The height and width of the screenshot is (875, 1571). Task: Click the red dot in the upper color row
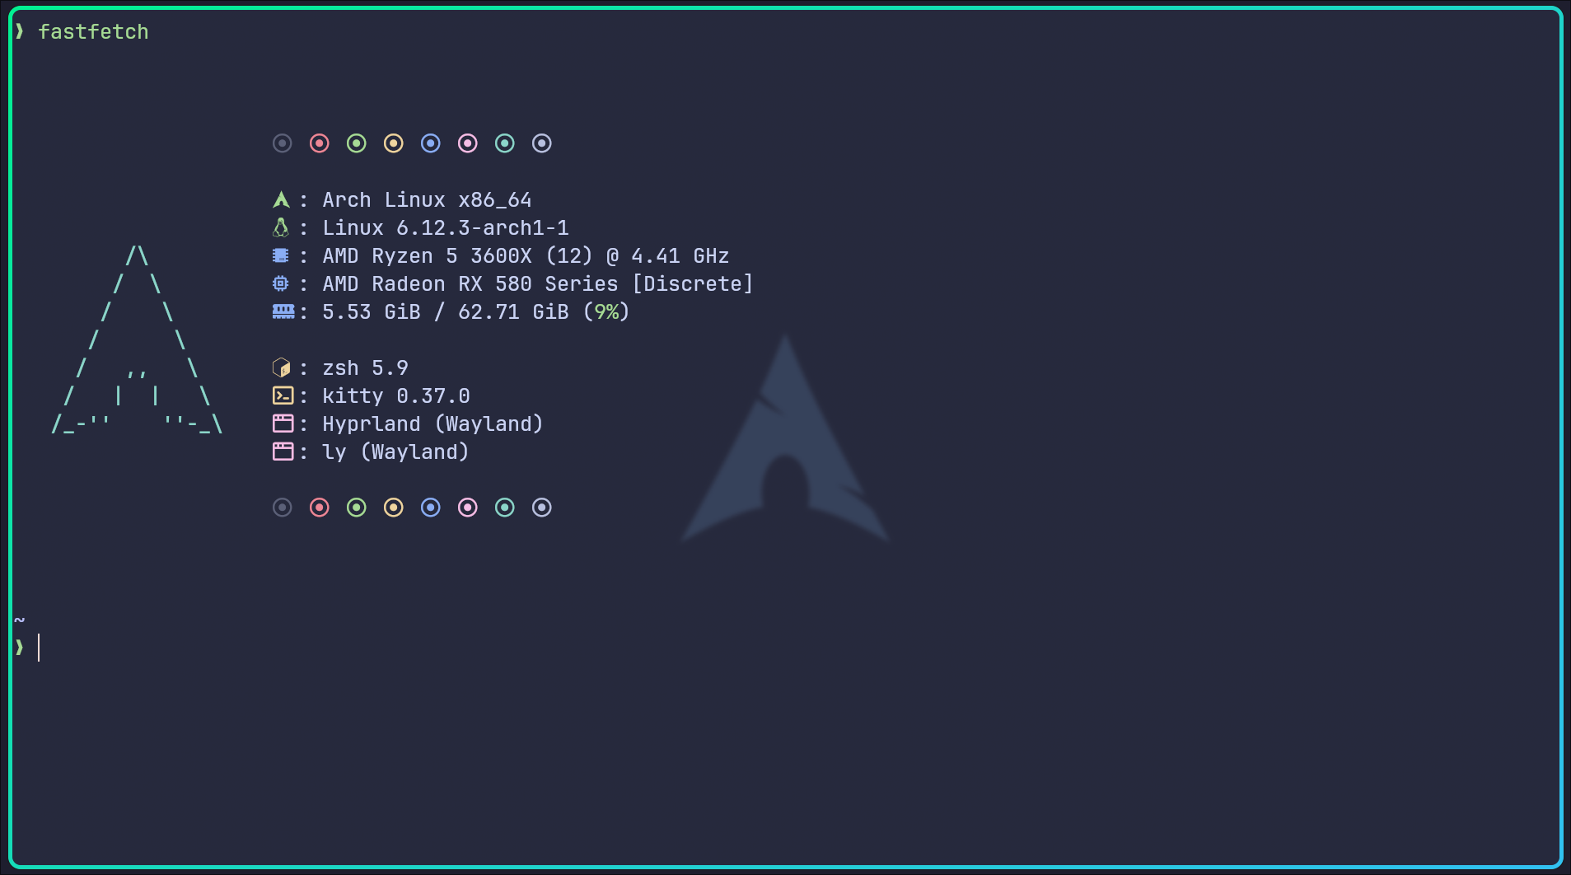(x=320, y=143)
